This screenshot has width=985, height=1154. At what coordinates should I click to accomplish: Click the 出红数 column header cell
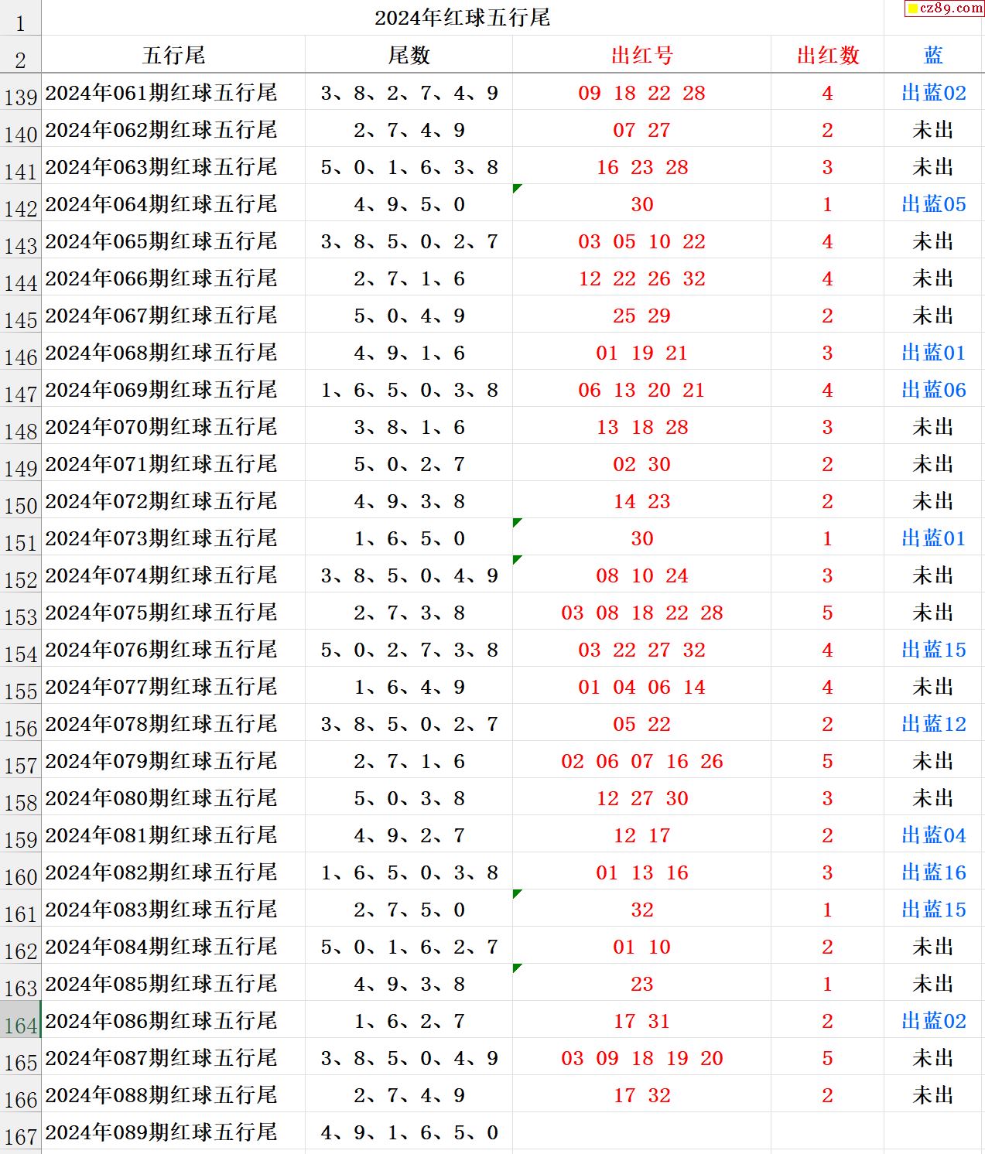[827, 55]
